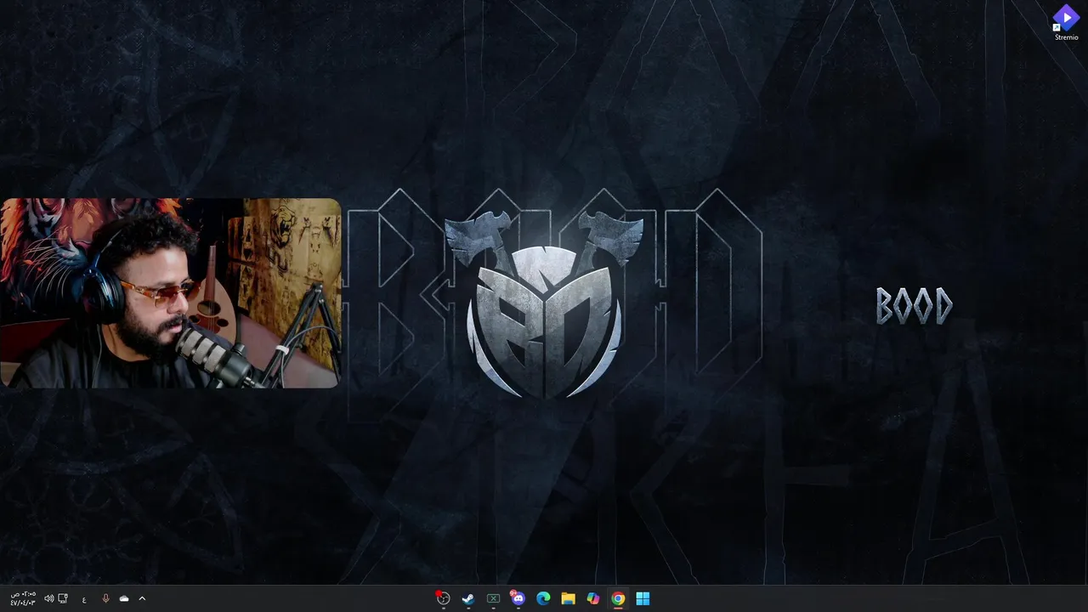Open File Explorer from the taskbar
Image resolution: width=1088 pixels, height=612 pixels.
point(568,598)
